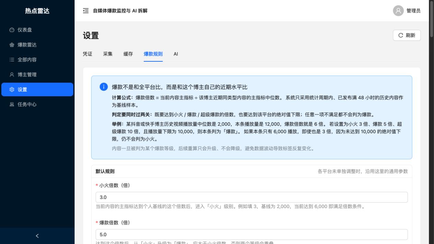The width and height of the screenshot is (434, 244).
Task: Click the gray note 内容一旦被判为某个爆款等级
Action: tap(213, 149)
